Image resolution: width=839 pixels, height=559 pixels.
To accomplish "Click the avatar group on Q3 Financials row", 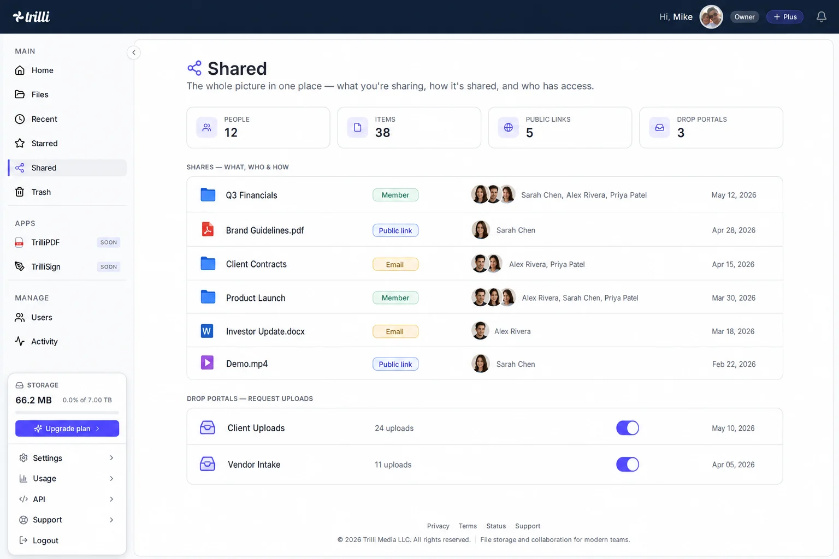I will point(493,194).
